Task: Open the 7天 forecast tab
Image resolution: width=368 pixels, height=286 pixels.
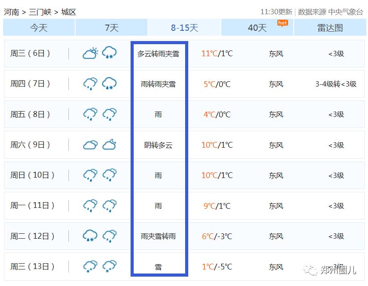Action: tap(111, 28)
